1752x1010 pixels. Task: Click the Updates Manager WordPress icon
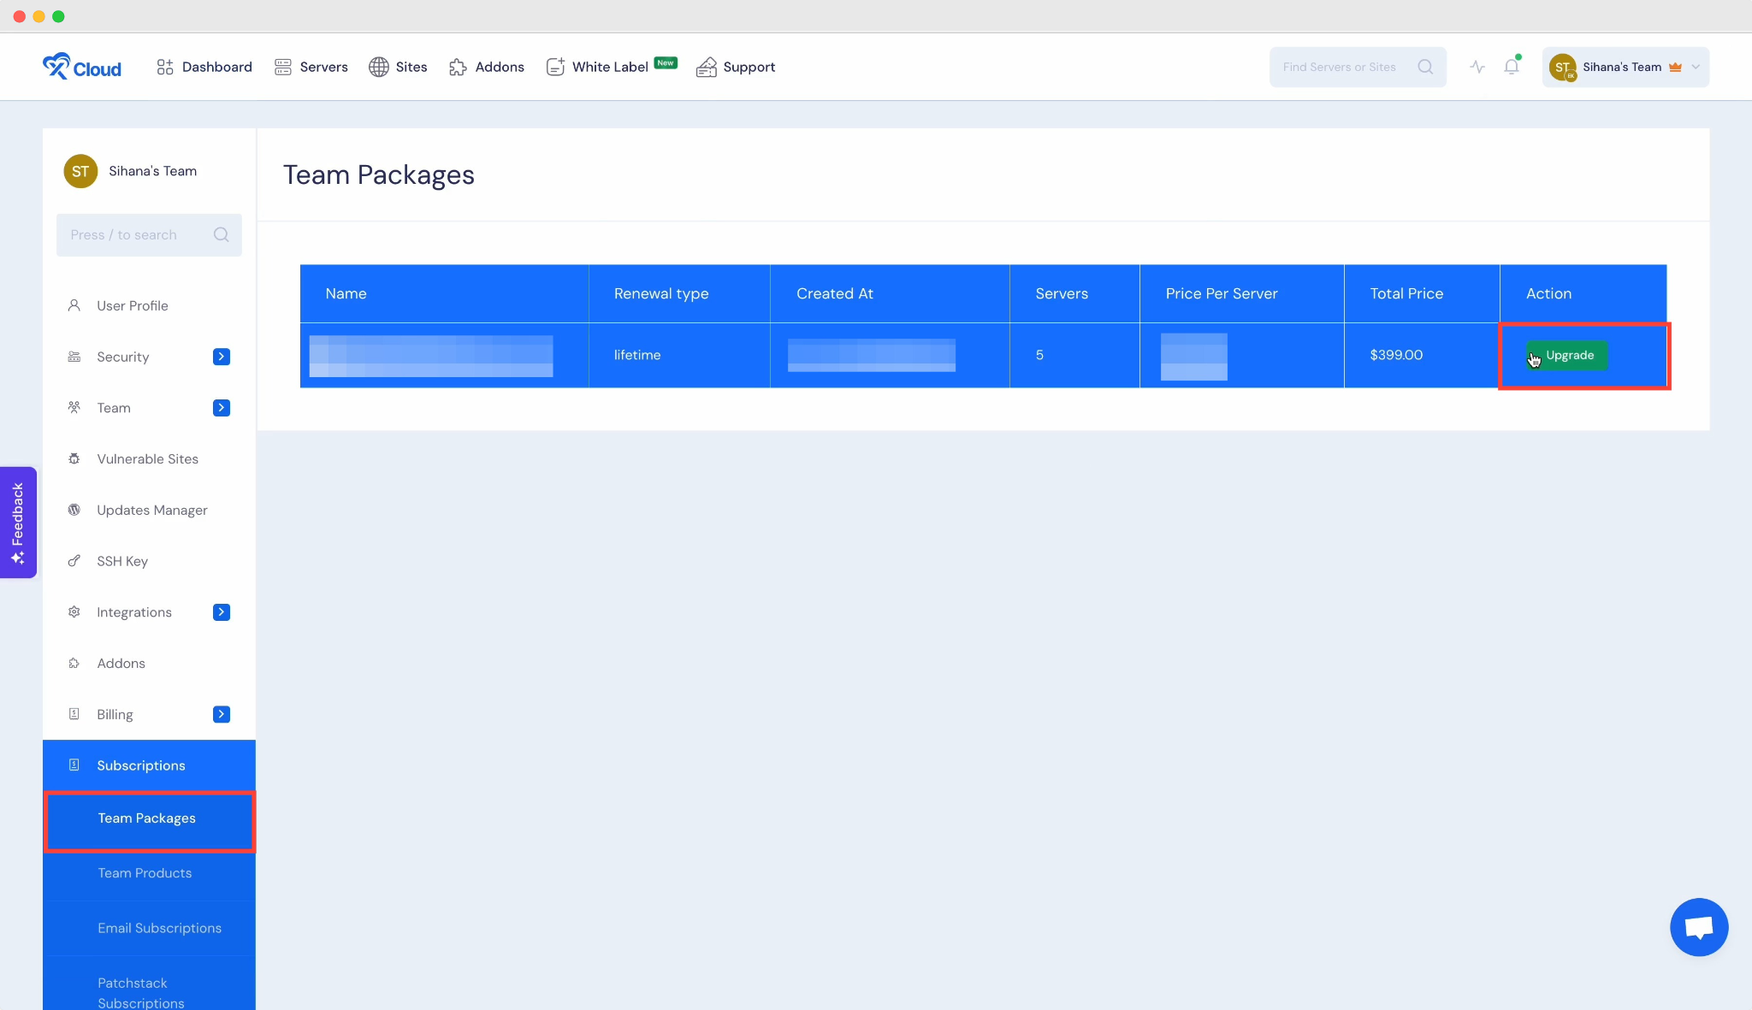tap(74, 510)
